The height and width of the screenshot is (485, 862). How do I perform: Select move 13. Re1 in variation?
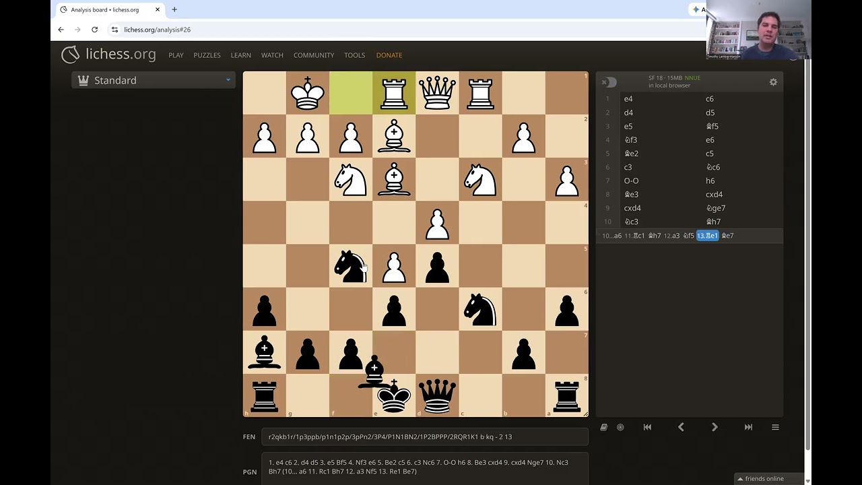pos(707,236)
